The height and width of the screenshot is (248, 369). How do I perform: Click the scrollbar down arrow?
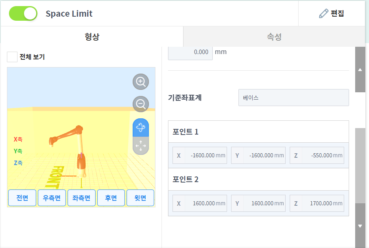pyautogui.click(x=360, y=226)
